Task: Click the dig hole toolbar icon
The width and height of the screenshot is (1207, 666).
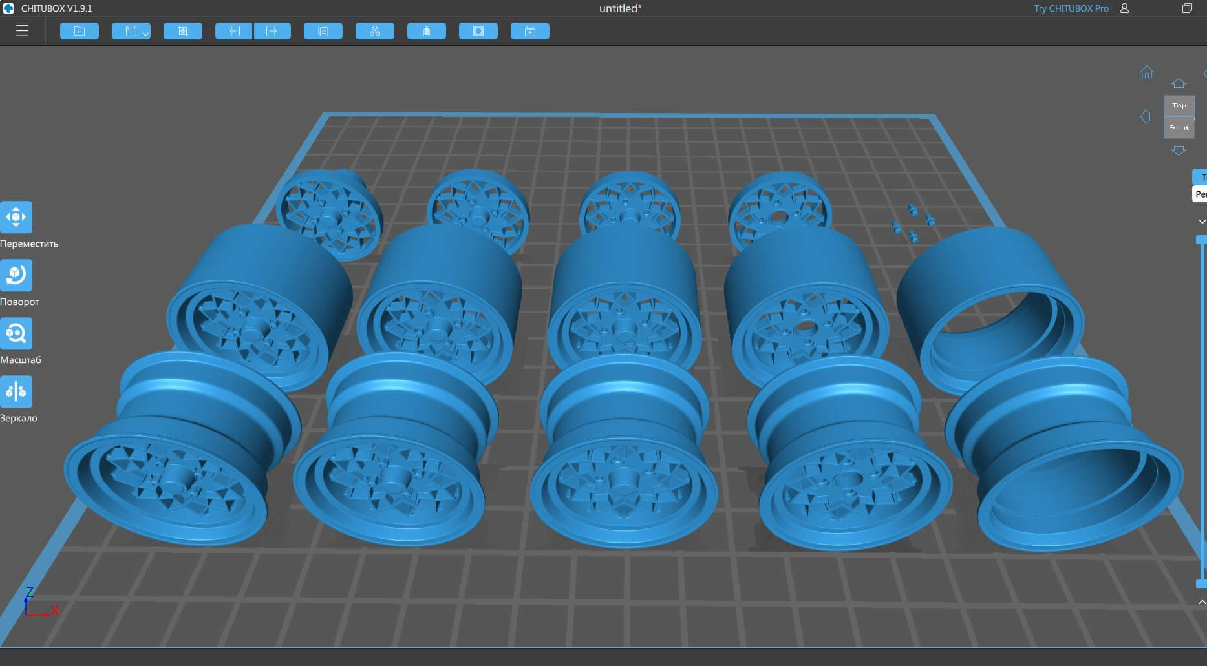Action: coord(478,31)
